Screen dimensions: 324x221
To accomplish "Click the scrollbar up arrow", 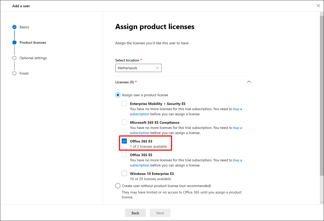I will (322, 13).
